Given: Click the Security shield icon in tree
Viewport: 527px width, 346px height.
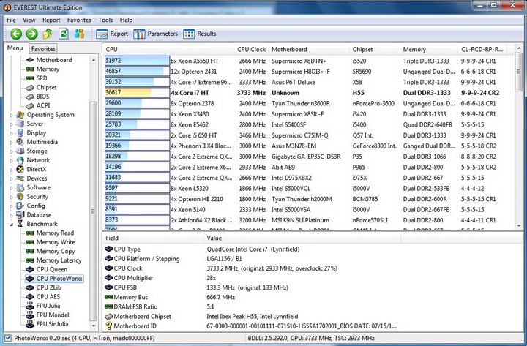Looking at the screenshot, I should click(x=20, y=196).
